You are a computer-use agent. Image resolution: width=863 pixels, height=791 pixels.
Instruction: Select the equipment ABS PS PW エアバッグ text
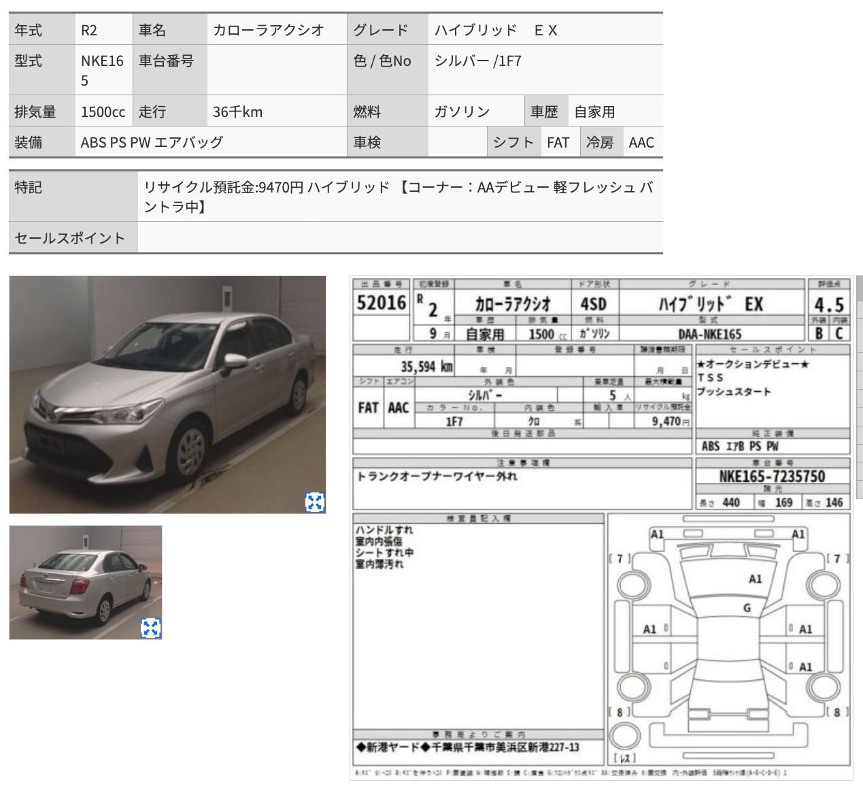(152, 142)
